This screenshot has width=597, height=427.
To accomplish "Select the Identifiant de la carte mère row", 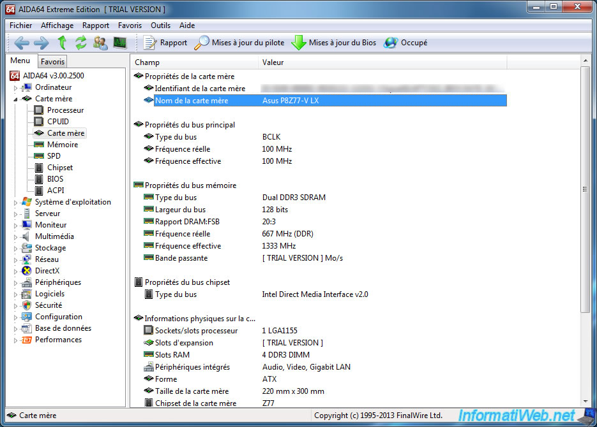I will pyautogui.click(x=325, y=89).
